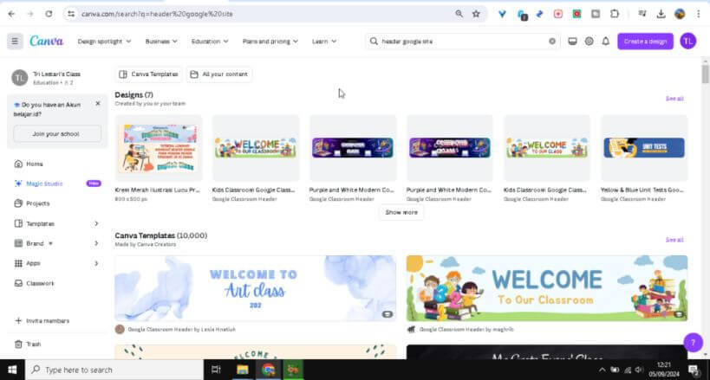Viewport: 710px width, 380px height.
Task: Open the Business dropdown
Action: click(161, 42)
